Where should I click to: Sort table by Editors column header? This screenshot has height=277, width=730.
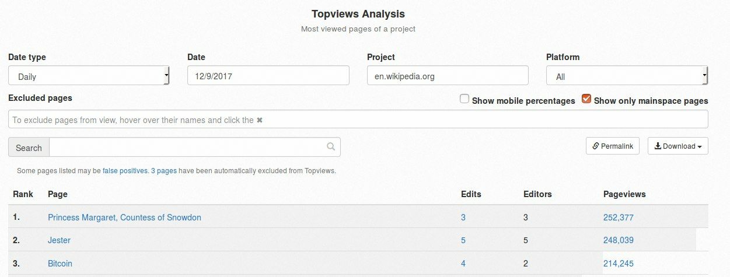(x=537, y=194)
